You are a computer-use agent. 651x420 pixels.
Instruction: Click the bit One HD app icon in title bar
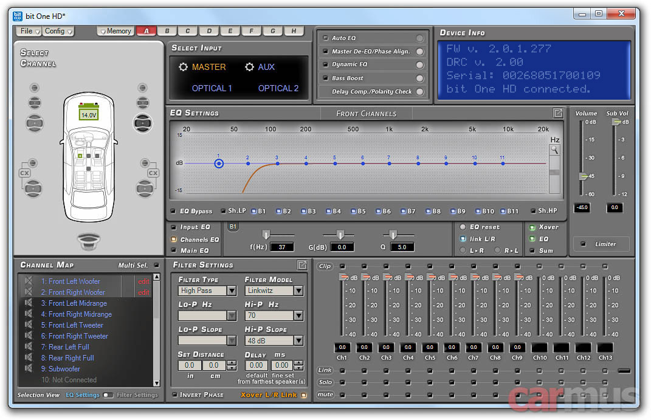pyautogui.click(x=18, y=16)
